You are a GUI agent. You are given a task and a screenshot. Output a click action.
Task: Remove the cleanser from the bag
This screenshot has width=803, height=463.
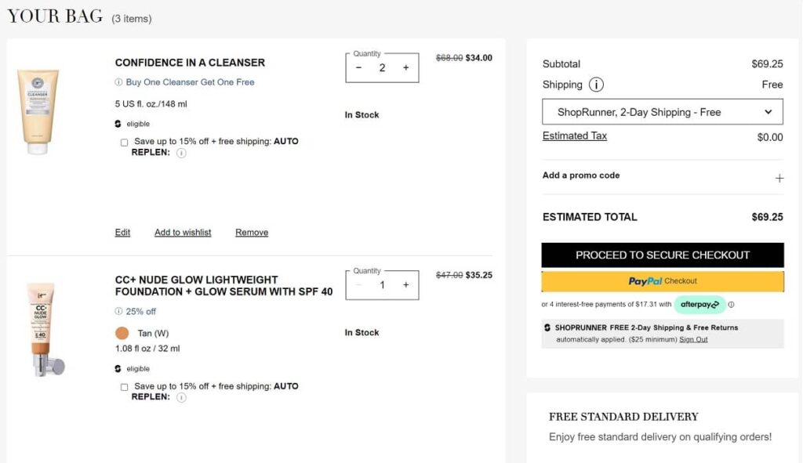(x=252, y=233)
